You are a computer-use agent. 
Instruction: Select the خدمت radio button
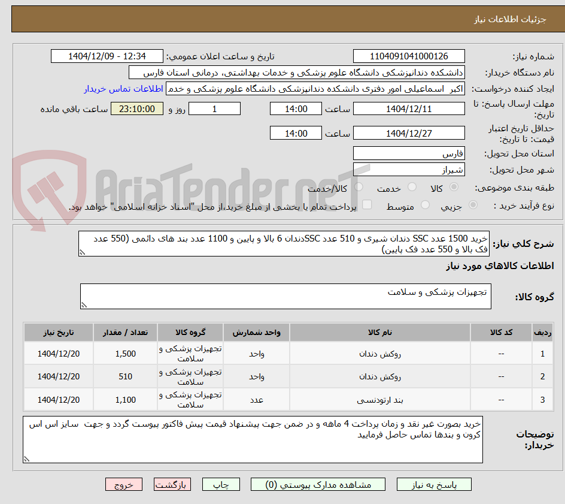click(412, 187)
